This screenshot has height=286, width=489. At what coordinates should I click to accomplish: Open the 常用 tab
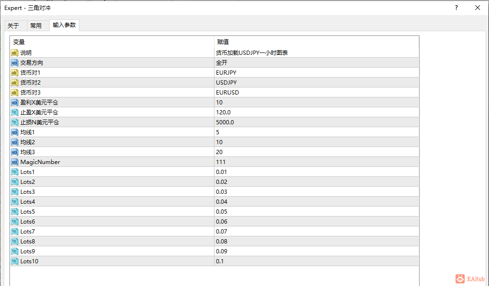tap(36, 26)
